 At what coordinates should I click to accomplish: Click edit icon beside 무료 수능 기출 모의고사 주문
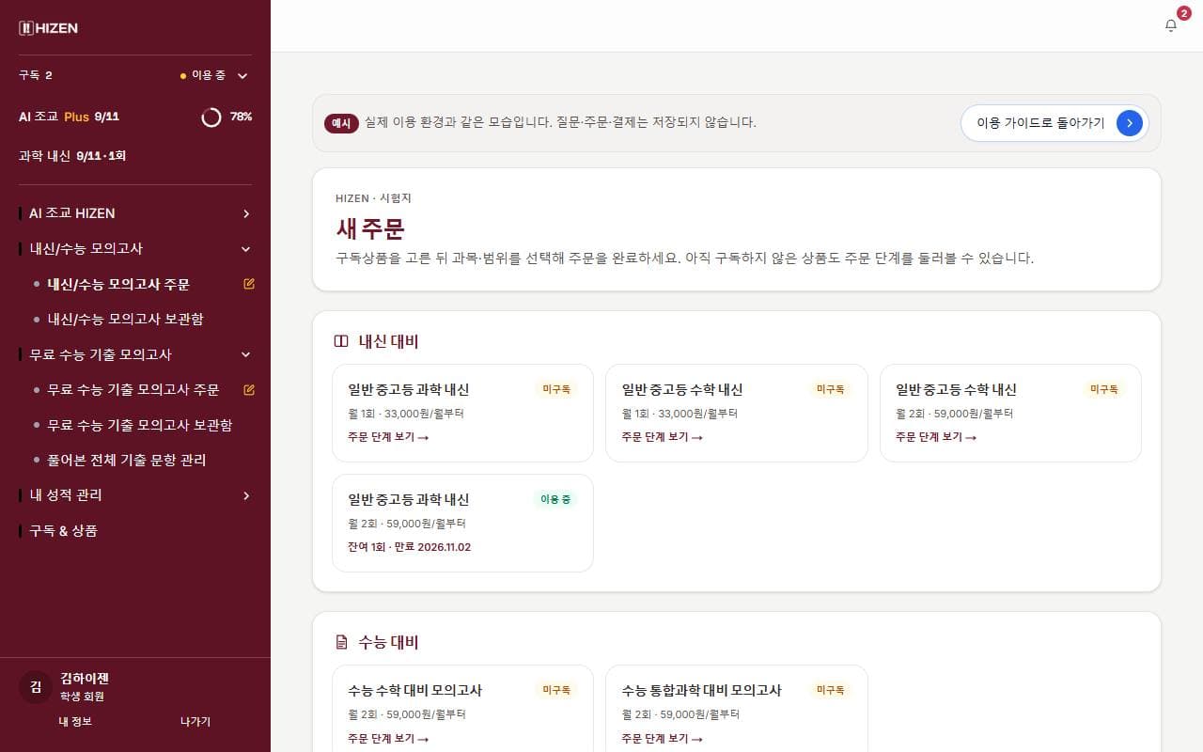point(249,389)
